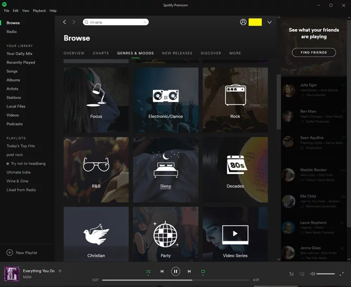Expand fullscreen view from player bar
This screenshot has width=351, height=287.
coord(342,274)
